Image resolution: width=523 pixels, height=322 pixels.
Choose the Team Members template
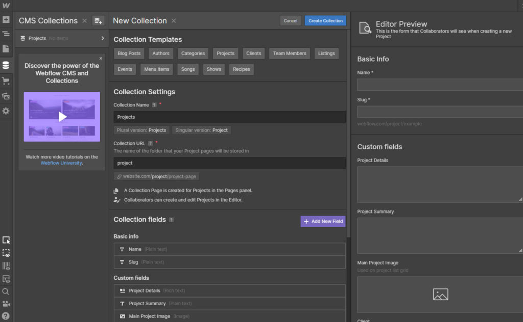[290, 53]
